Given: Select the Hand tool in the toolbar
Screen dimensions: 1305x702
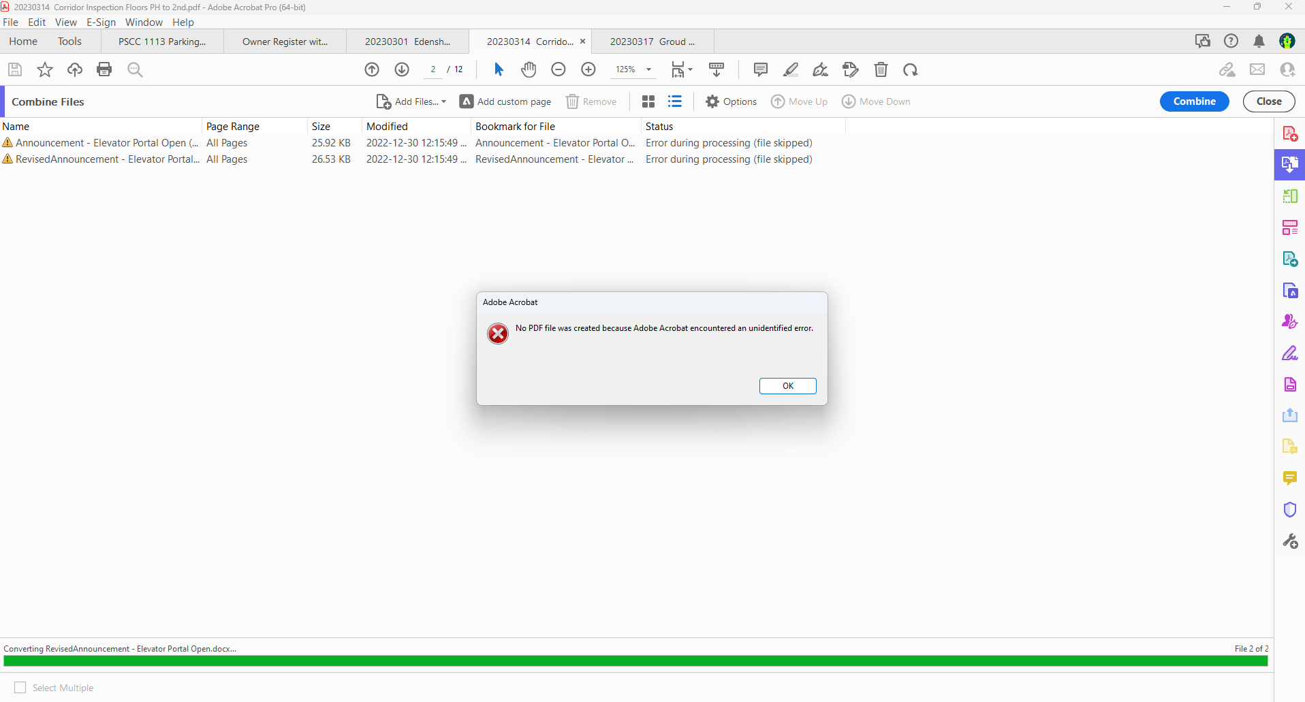Looking at the screenshot, I should (x=529, y=69).
